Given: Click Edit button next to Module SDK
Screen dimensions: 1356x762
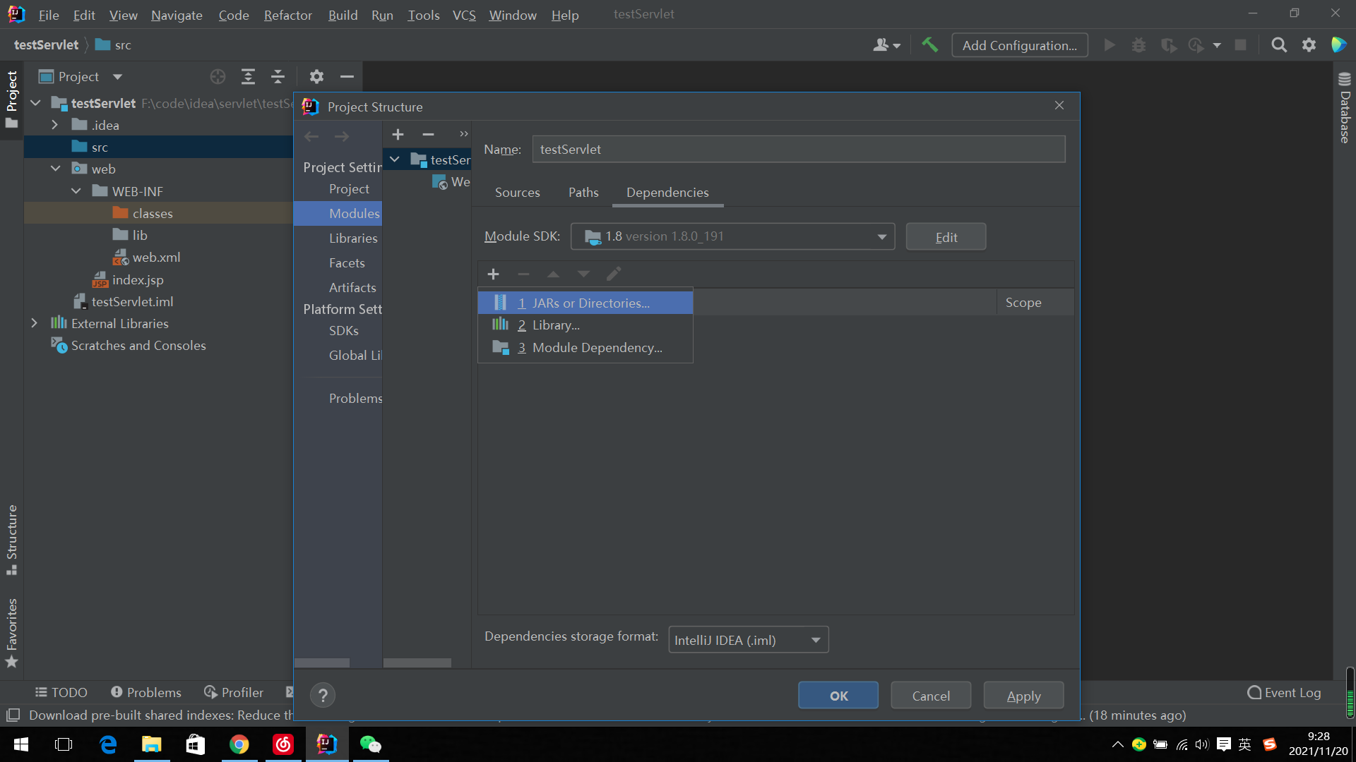Looking at the screenshot, I should click(946, 237).
